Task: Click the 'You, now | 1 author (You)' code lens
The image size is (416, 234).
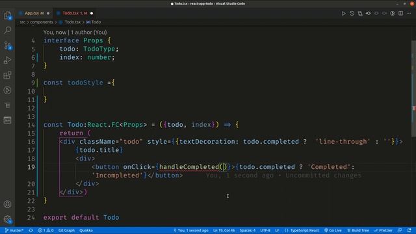Action: point(75,32)
